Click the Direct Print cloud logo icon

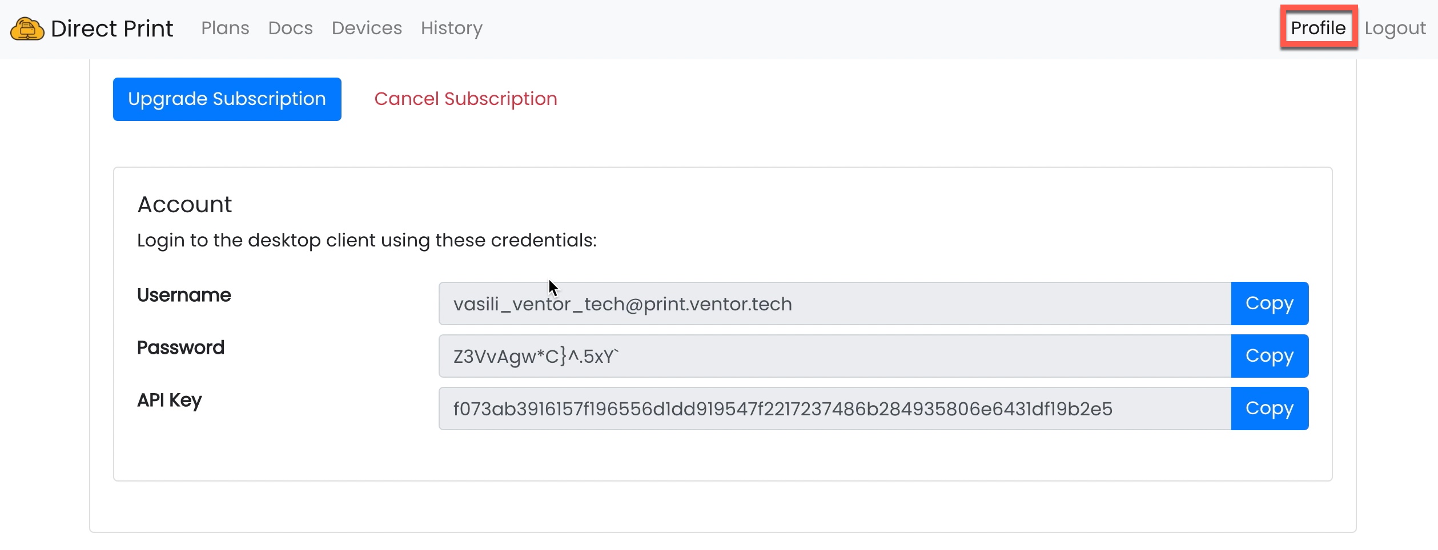click(x=27, y=29)
